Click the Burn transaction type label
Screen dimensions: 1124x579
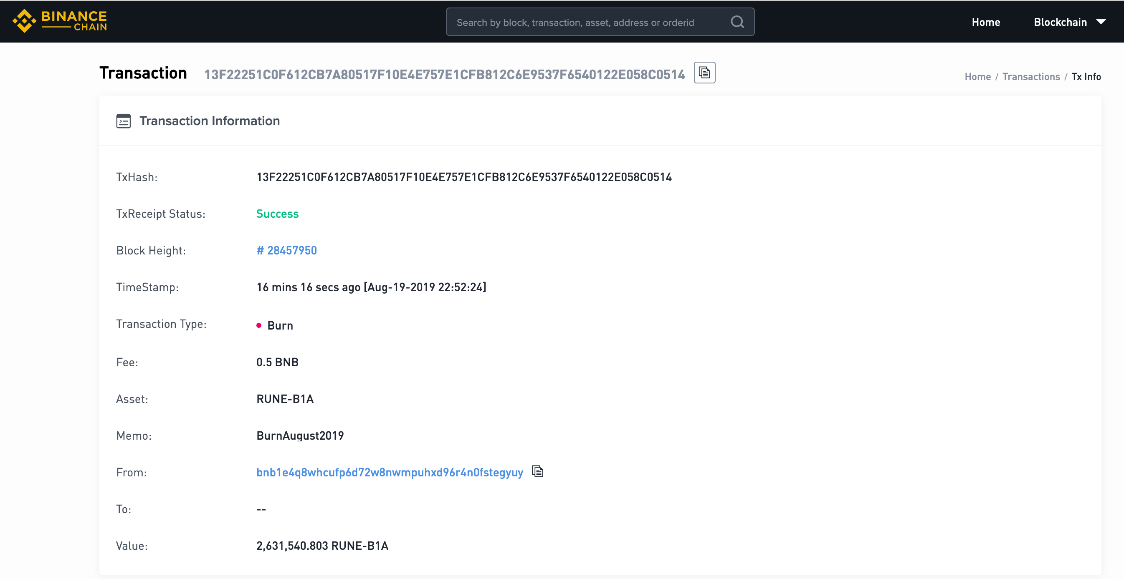280,325
